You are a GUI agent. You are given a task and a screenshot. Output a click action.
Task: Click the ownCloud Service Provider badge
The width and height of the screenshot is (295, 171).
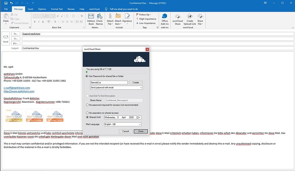pos(34,115)
